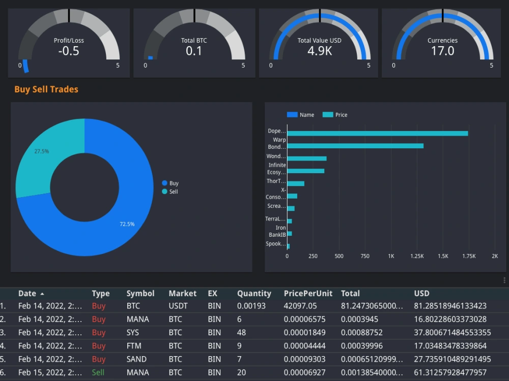
Task: Click the Total Value USD panel title
Action: pyautogui.click(x=318, y=40)
